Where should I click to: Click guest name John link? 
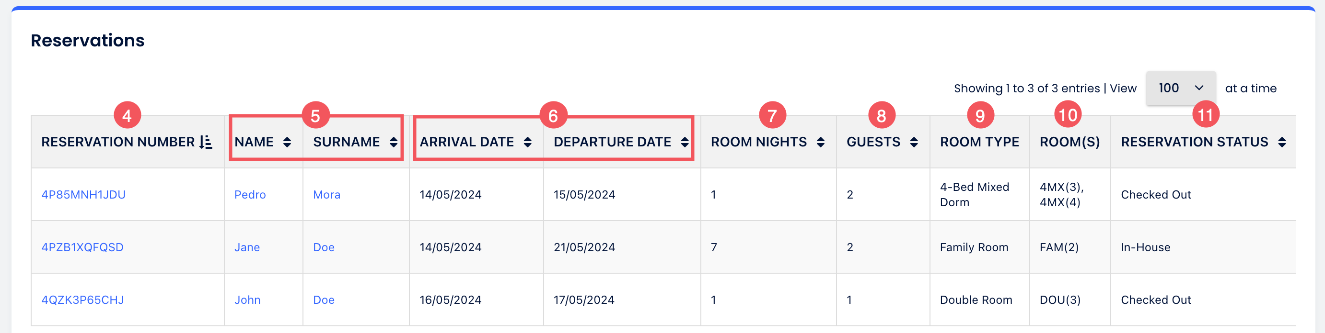(x=247, y=300)
